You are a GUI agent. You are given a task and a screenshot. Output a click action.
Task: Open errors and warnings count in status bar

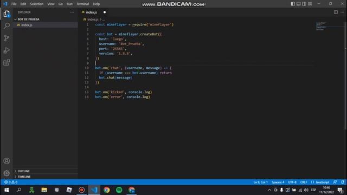tap(11, 182)
